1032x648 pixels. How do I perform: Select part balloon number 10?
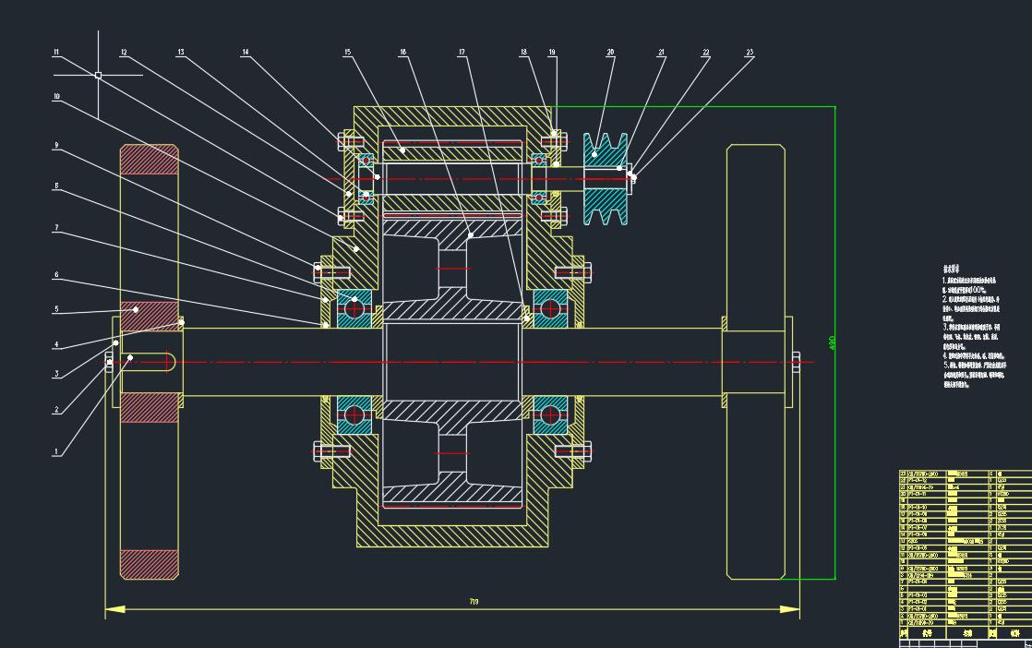tap(56, 97)
